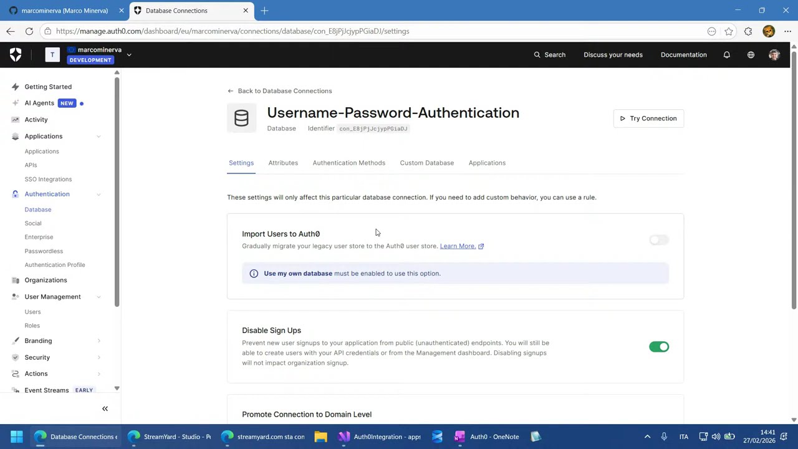The height and width of the screenshot is (449, 798).
Task: Open the Windows Start menu
Action: [17, 437]
